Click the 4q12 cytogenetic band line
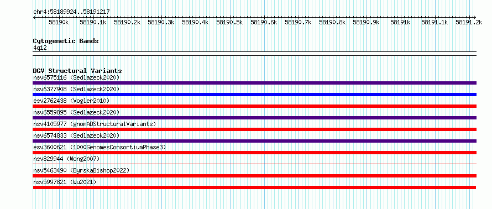 point(254,54)
